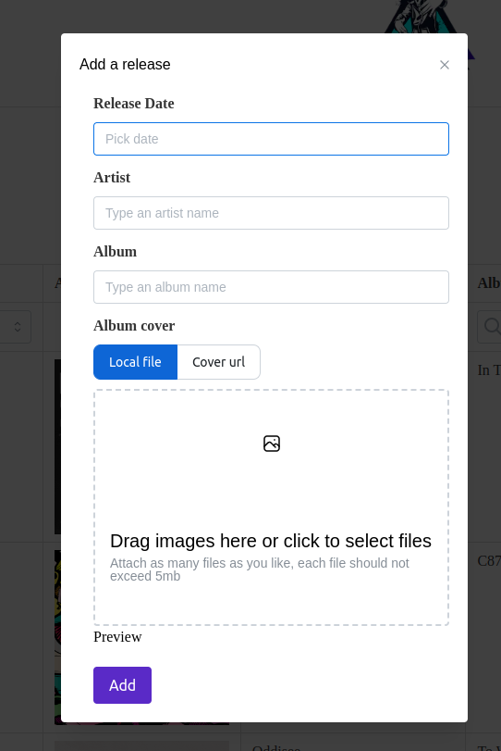Click the Oddisee artist text at bottom
Screen dimensions: 501x751
[276, 747]
